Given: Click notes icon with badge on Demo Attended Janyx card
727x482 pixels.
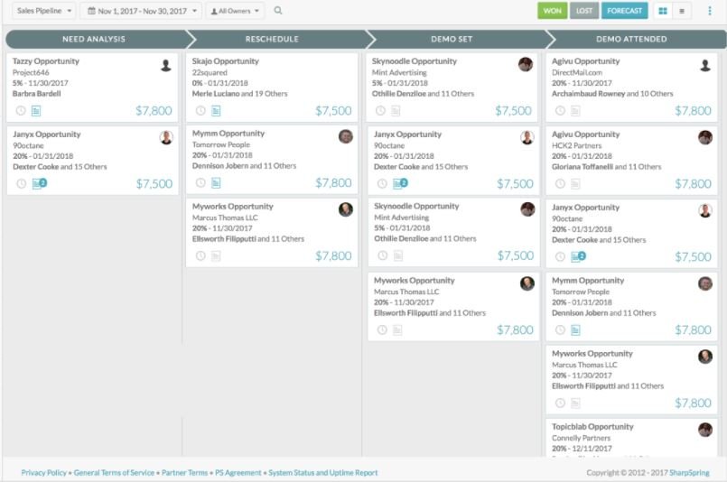Looking at the screenshot, I should [578, 256].
